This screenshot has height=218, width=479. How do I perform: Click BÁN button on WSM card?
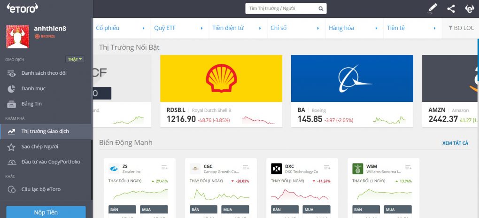366,210
